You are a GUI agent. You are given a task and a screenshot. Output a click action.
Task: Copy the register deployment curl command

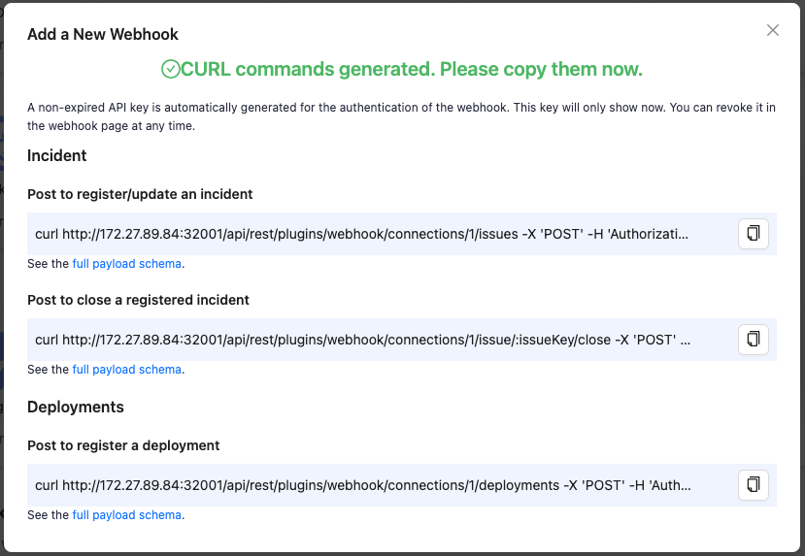point(754,485)
